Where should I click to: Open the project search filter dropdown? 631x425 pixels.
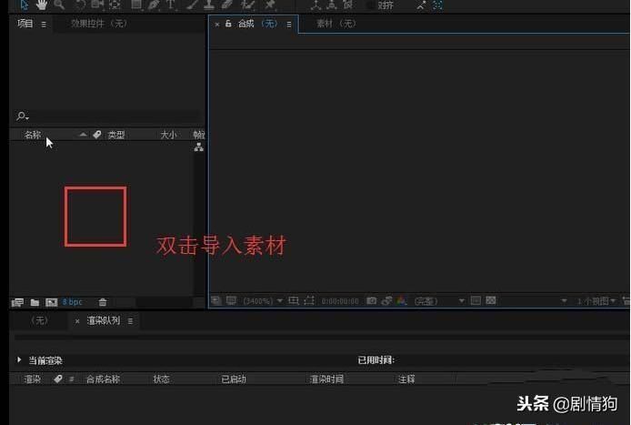pyautogui.click(x=23, y=116)
